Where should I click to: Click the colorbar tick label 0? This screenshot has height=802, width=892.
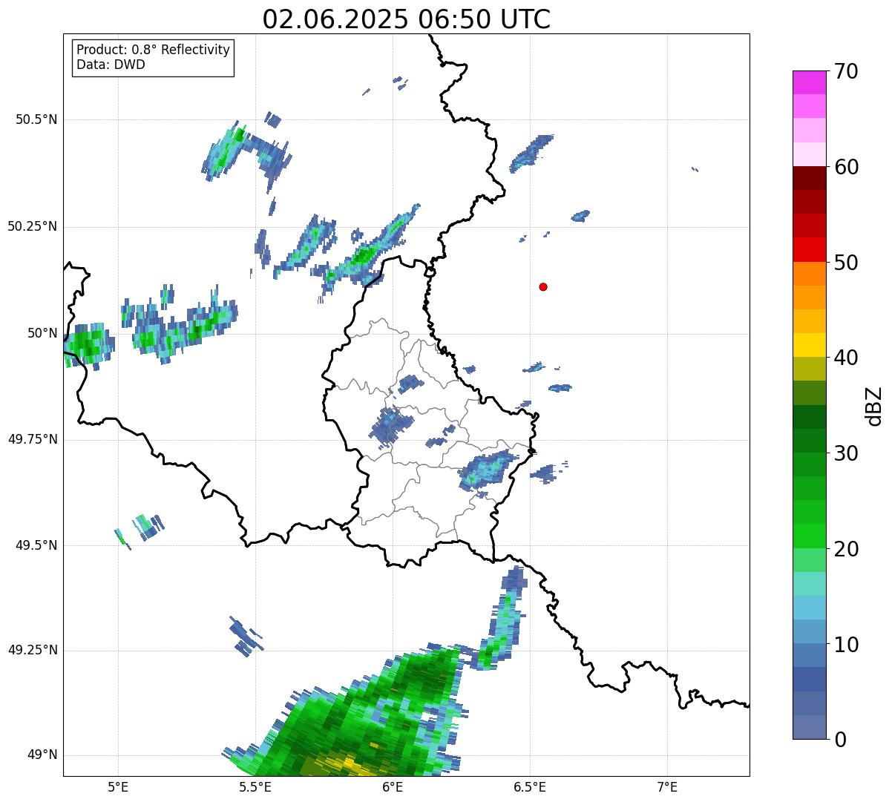pos(840,740)
